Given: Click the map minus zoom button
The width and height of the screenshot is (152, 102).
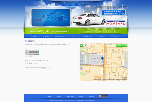Looking at the screenshot, I should 82,53.
